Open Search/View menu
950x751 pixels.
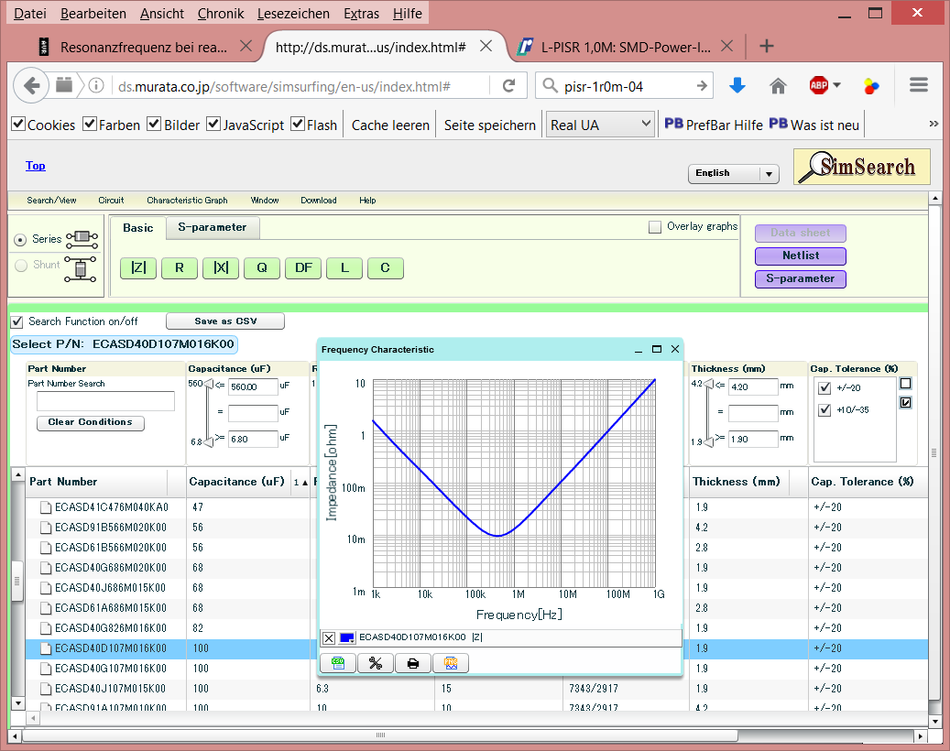click(x=51, y=201)
